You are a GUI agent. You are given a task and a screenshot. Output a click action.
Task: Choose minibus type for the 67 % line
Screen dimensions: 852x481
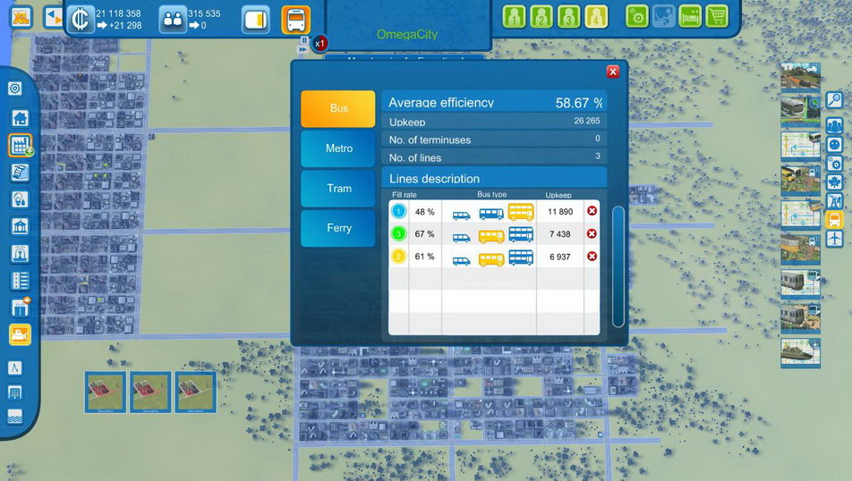(461, 238)
